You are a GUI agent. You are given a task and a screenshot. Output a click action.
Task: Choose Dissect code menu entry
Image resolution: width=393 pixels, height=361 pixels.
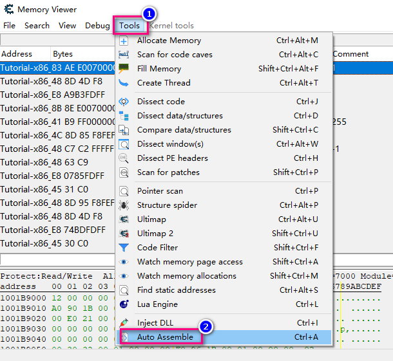point(224,102)
